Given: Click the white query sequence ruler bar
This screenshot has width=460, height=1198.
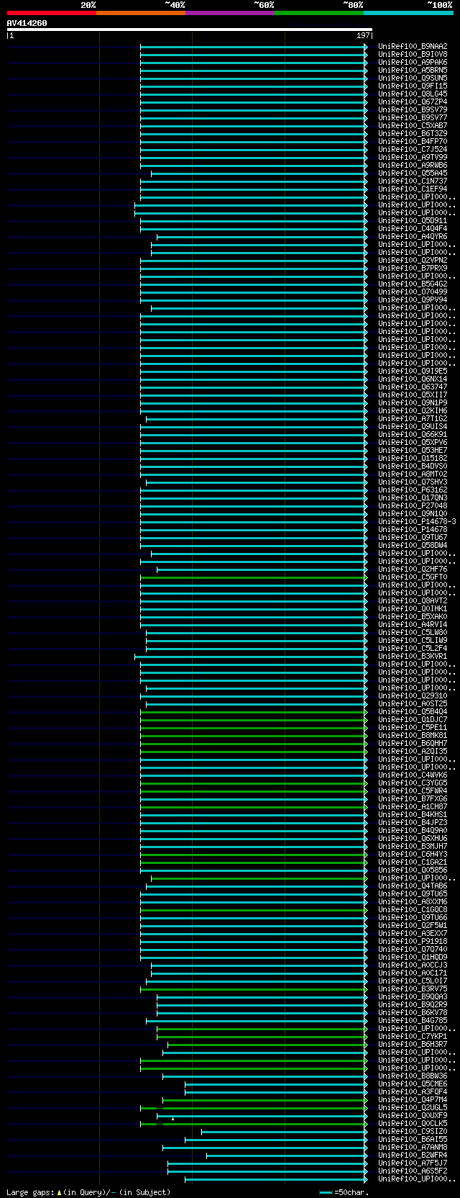Looking at the screenshot, I should pos(190,30).
